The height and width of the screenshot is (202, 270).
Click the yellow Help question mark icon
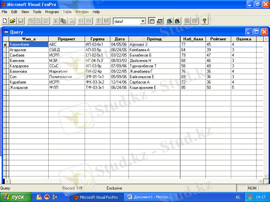pyautogui.click(x=204, y=21)
